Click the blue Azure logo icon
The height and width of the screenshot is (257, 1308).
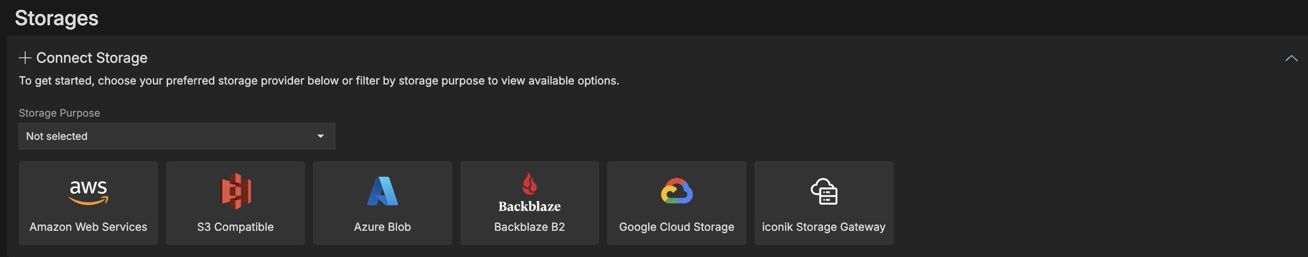point(382,191)
